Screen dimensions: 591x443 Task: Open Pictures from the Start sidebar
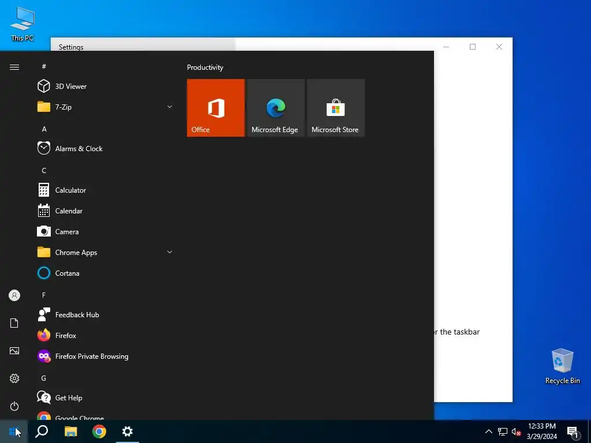click(14, 351)
